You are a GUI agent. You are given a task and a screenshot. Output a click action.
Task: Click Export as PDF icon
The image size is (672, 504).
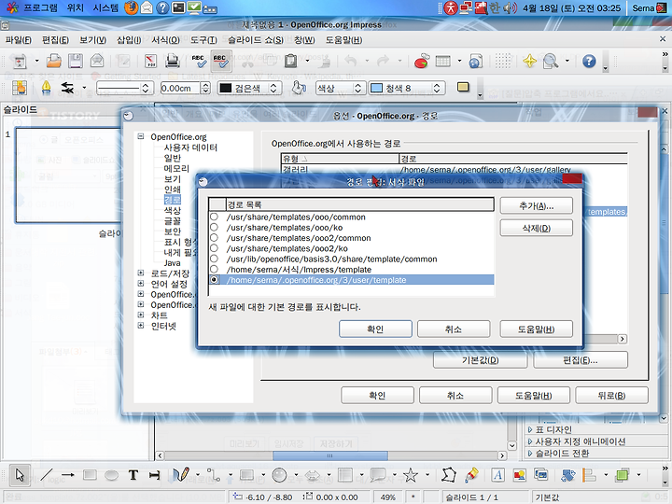(x=150, y=62)
